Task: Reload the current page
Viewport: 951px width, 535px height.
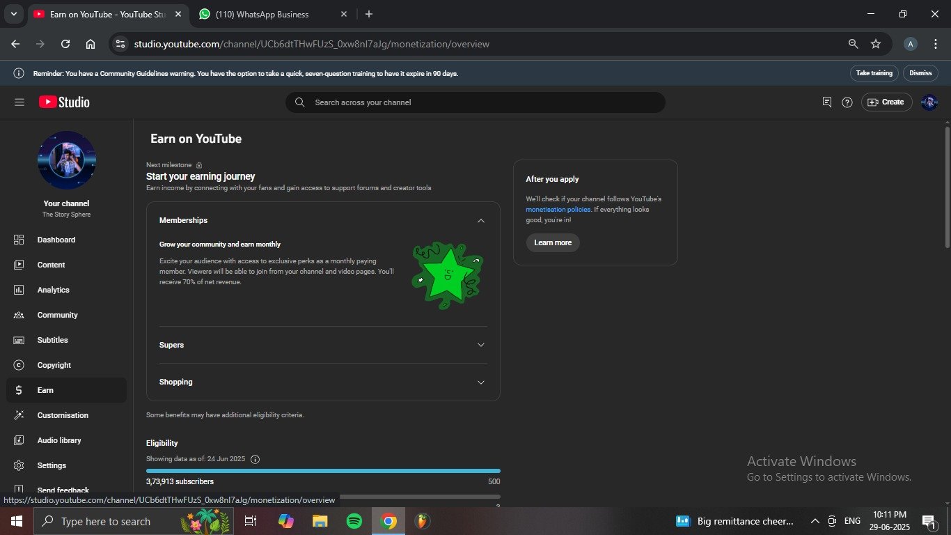Action: 65,44
